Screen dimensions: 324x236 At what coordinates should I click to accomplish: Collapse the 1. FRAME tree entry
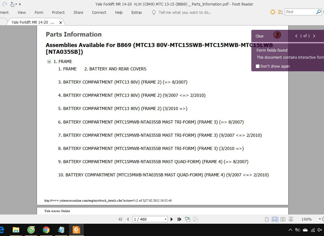tap(49, 61)
